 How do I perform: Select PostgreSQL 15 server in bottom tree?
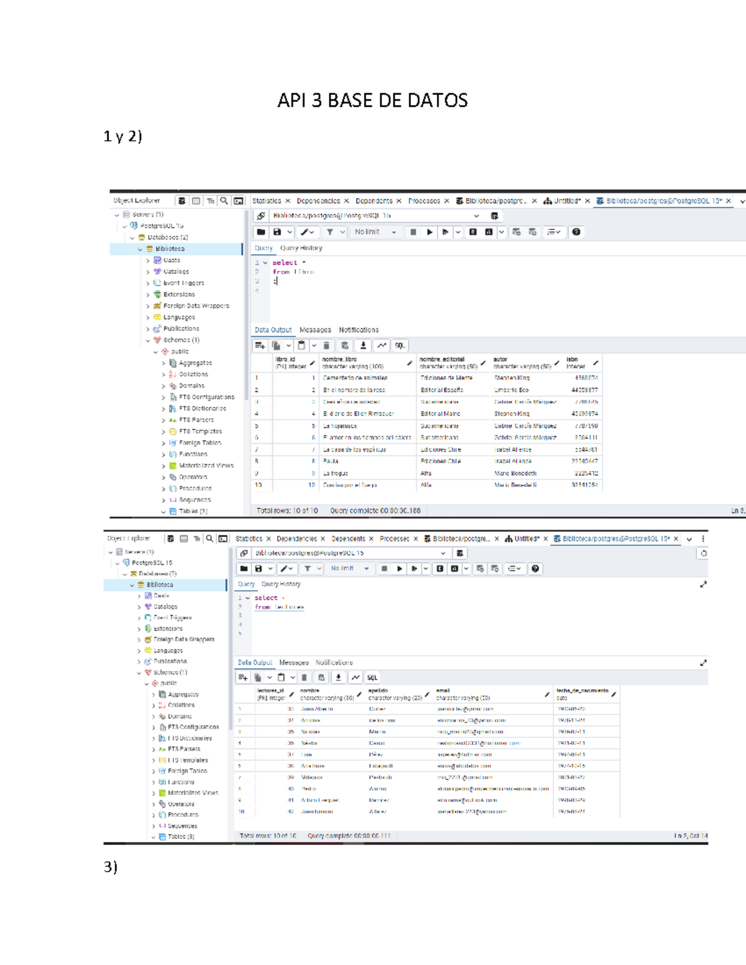tap(152, 562)
